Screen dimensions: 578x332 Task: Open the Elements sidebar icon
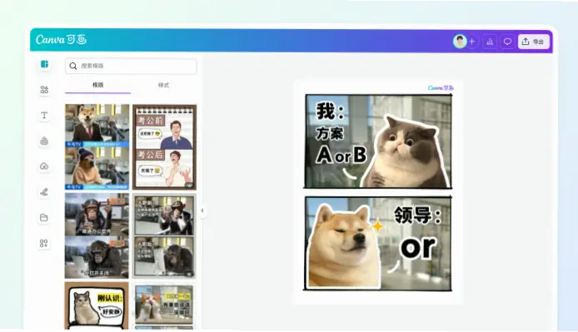[44, 90]
